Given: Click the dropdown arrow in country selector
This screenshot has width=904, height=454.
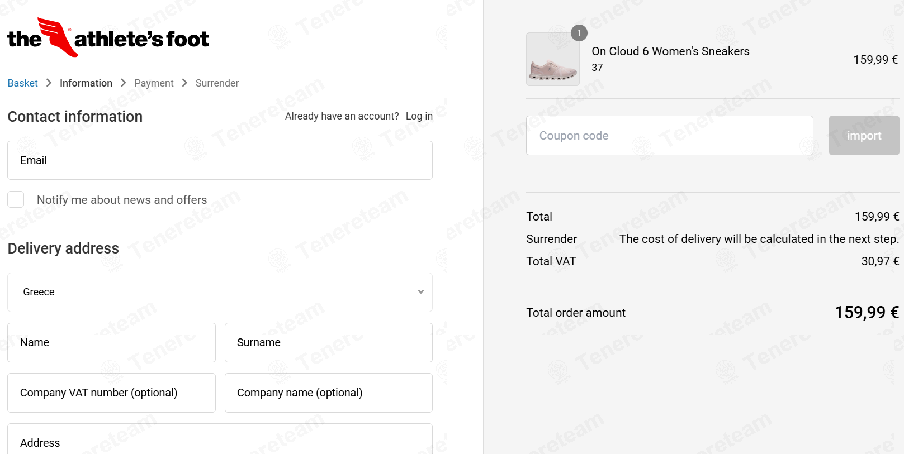Looking at the screenshot, I should [421, 291].
